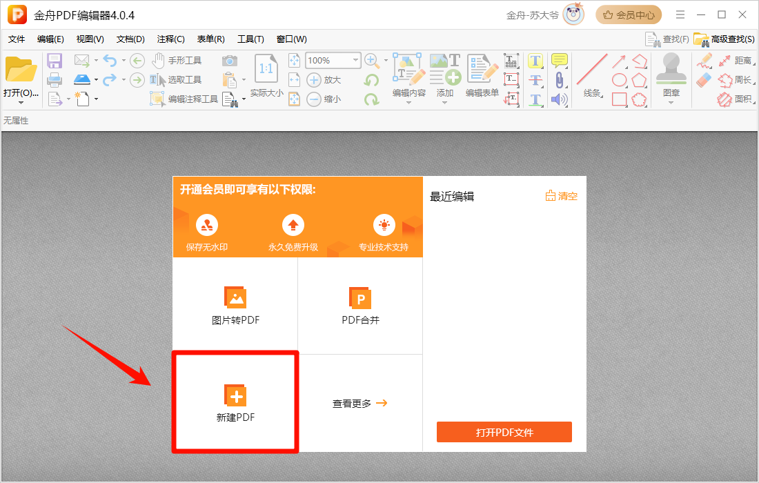Click the email envelope icon
The width and height of the screenshot is (759, 483).
pyautogui.click(x=82, y=61)
